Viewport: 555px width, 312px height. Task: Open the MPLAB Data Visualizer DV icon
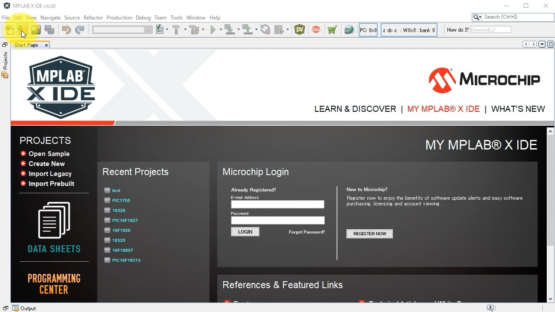tap(300, 29)
